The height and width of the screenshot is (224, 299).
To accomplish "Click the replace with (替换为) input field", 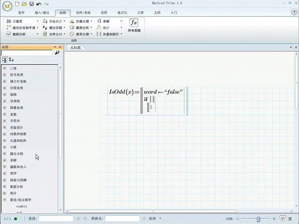I will tap(122, 218).
